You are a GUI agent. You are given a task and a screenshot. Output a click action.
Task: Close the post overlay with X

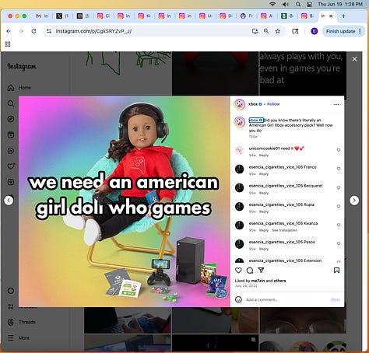pyautogui.click(x=354, y=59)
